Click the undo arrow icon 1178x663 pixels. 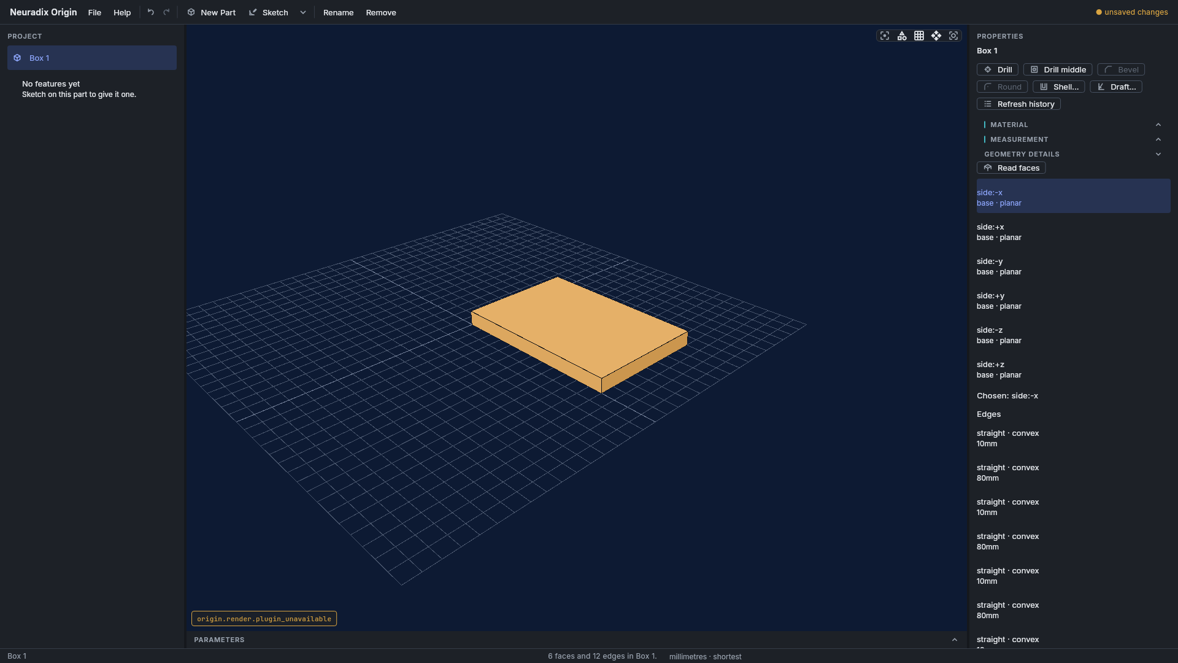point(150,12)
